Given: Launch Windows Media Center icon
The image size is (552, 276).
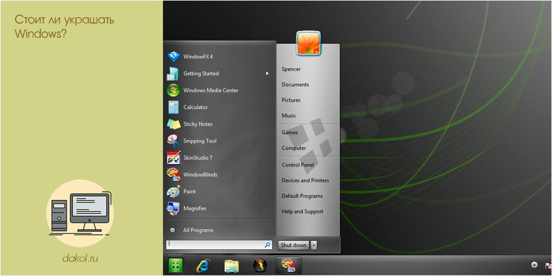Looking at the screenshot, I should [x=173, y=90].
